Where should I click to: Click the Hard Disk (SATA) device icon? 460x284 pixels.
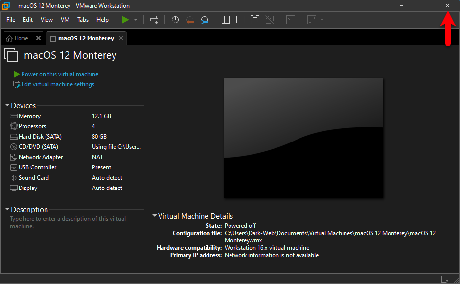[x=14, y=137]
